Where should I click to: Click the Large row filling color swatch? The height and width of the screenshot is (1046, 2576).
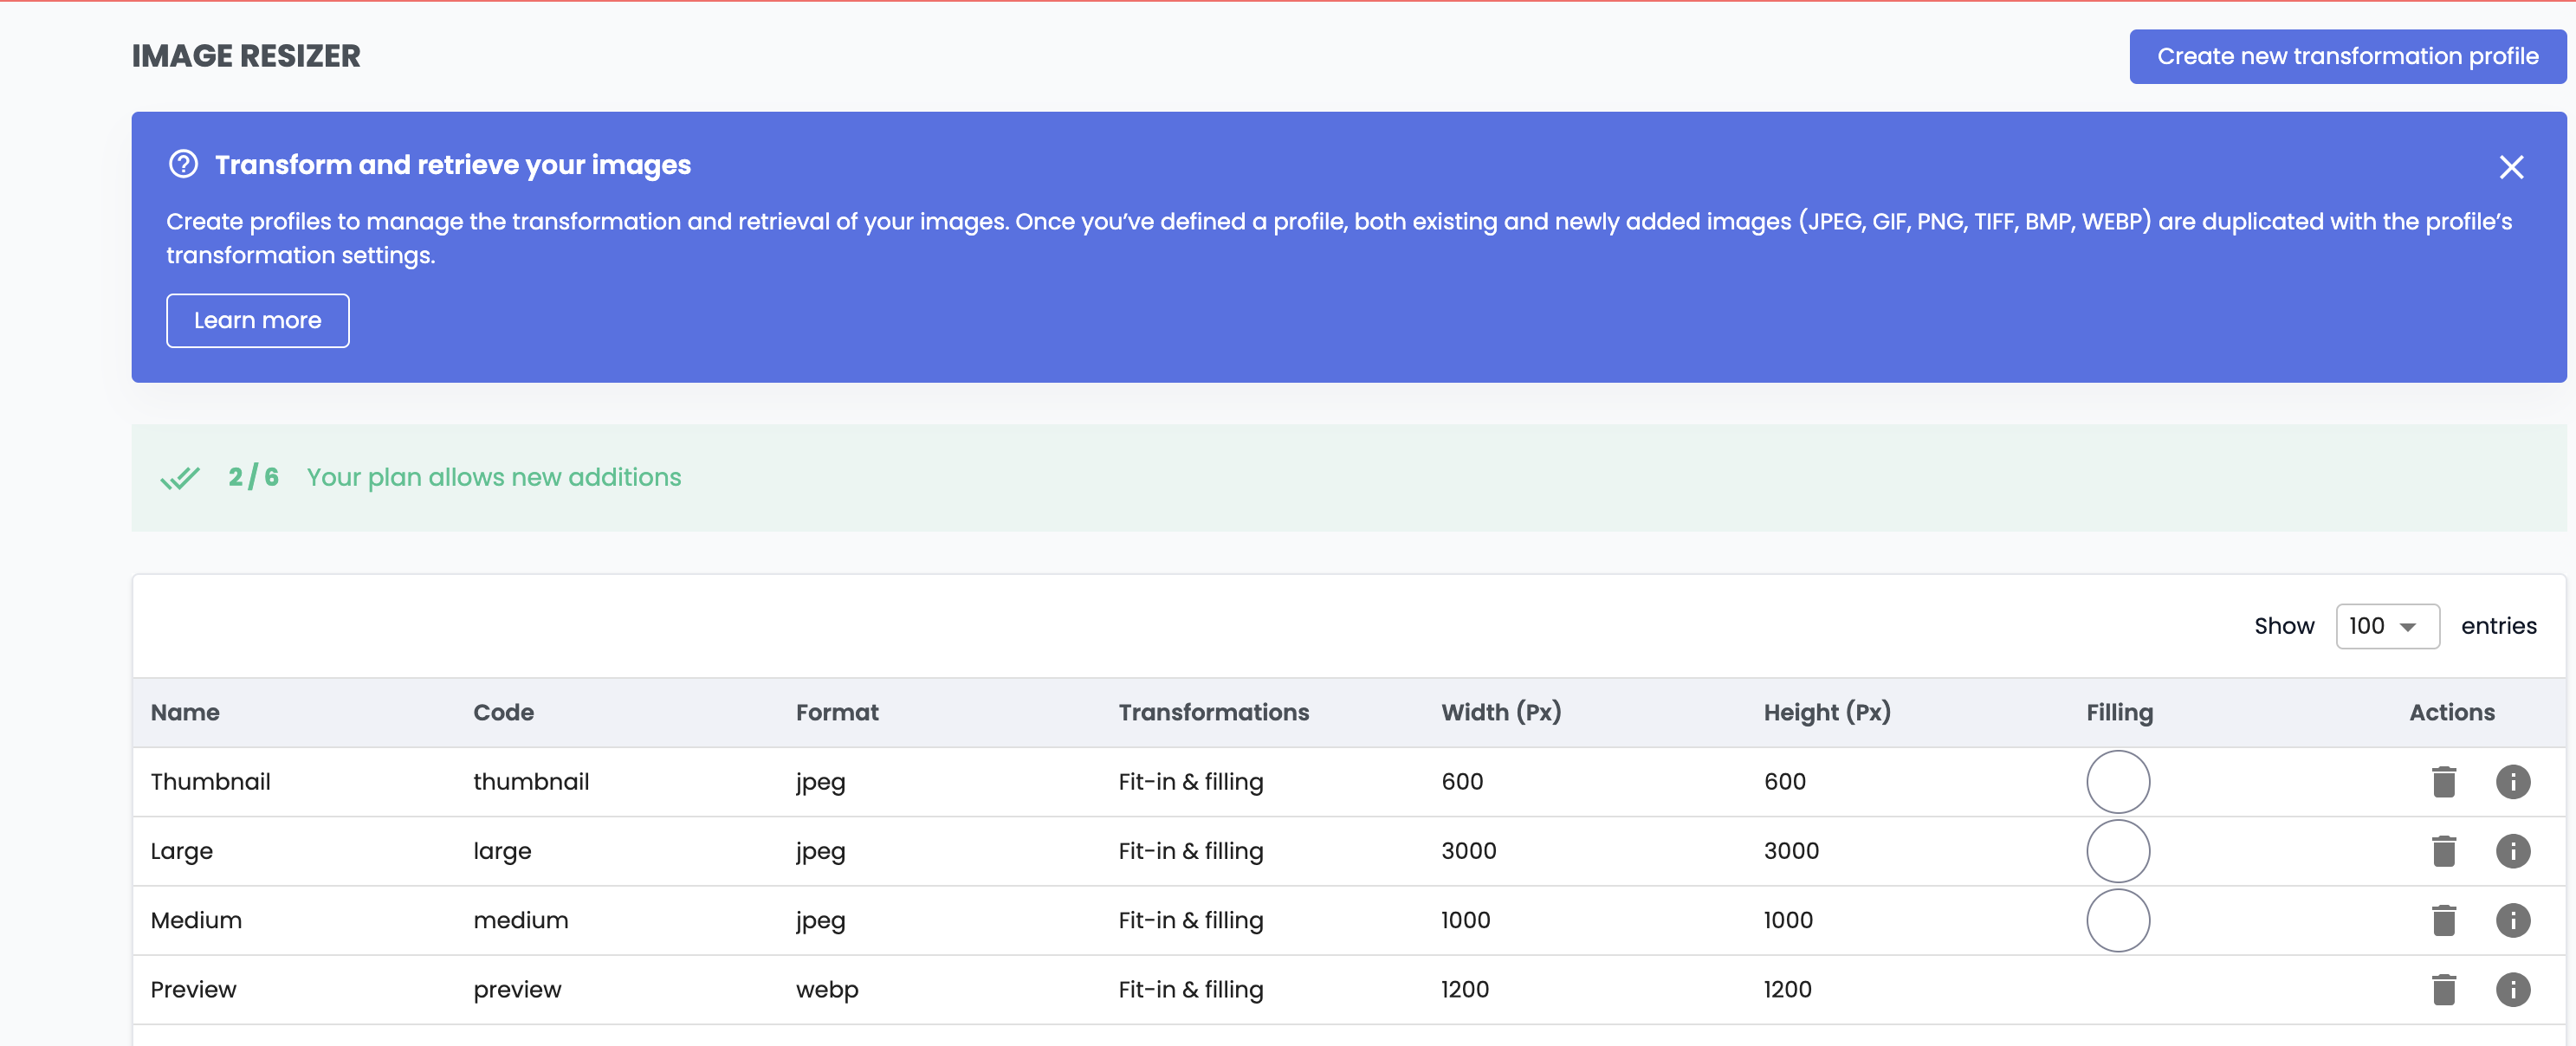point(2118,850)
